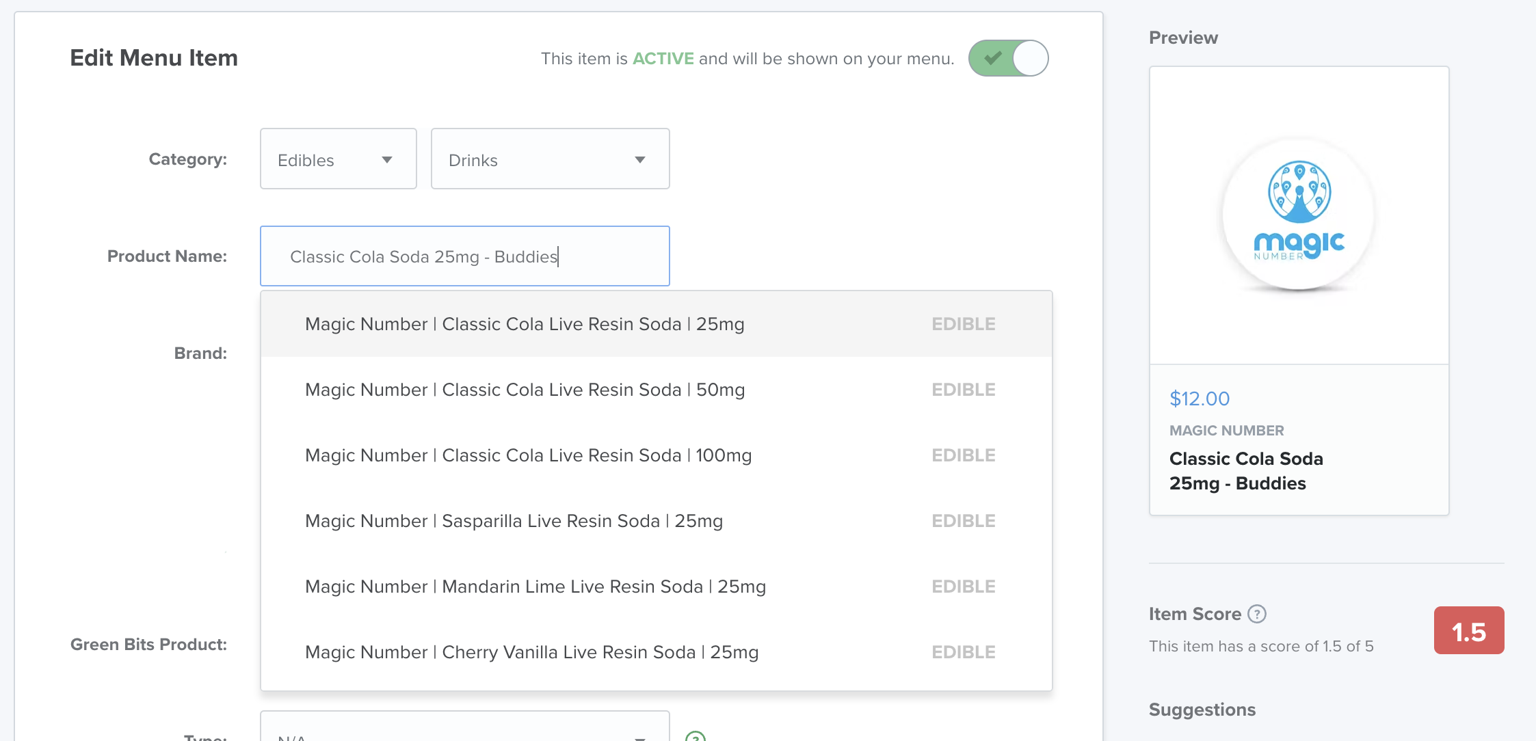Click the Suggestions heading
This screenshot has height=741, width=1536.
click(x=1202, y=710)
